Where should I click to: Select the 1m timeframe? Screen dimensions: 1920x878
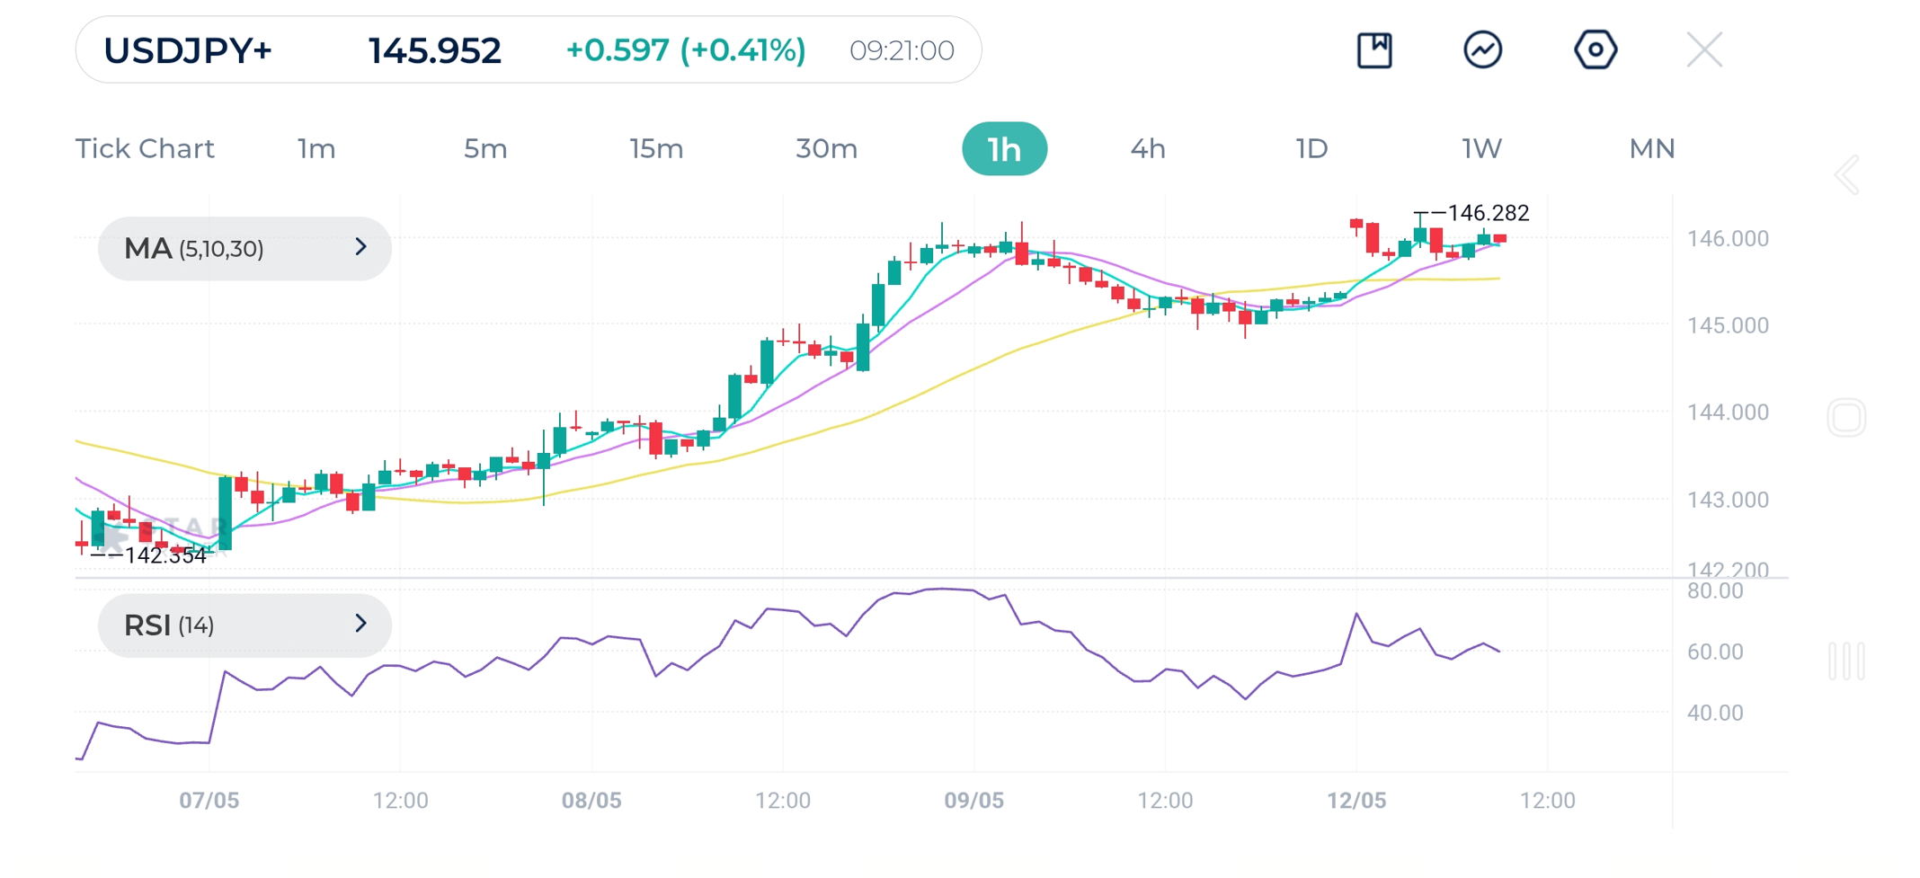click(x=316, y=148)
